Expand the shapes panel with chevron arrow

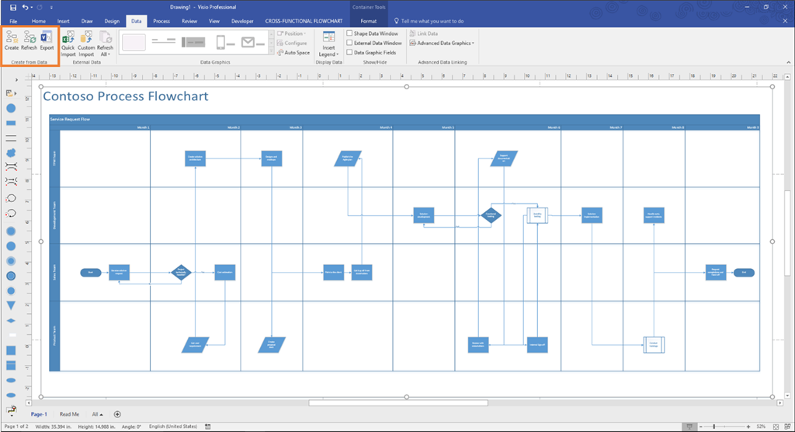click(16, 80)
